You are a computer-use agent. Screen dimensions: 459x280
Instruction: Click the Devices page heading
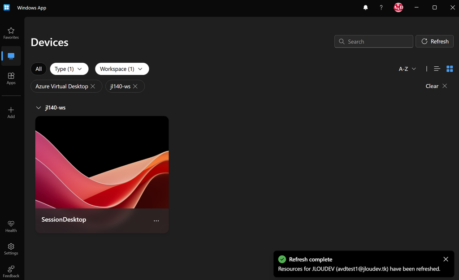point(49,43)
